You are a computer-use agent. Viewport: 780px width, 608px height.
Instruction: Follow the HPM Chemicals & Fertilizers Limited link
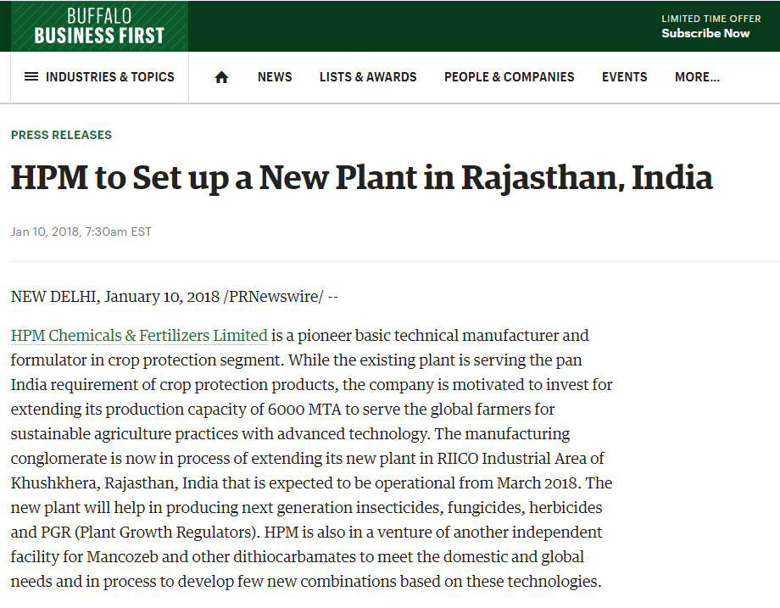(x=139, y=335)
